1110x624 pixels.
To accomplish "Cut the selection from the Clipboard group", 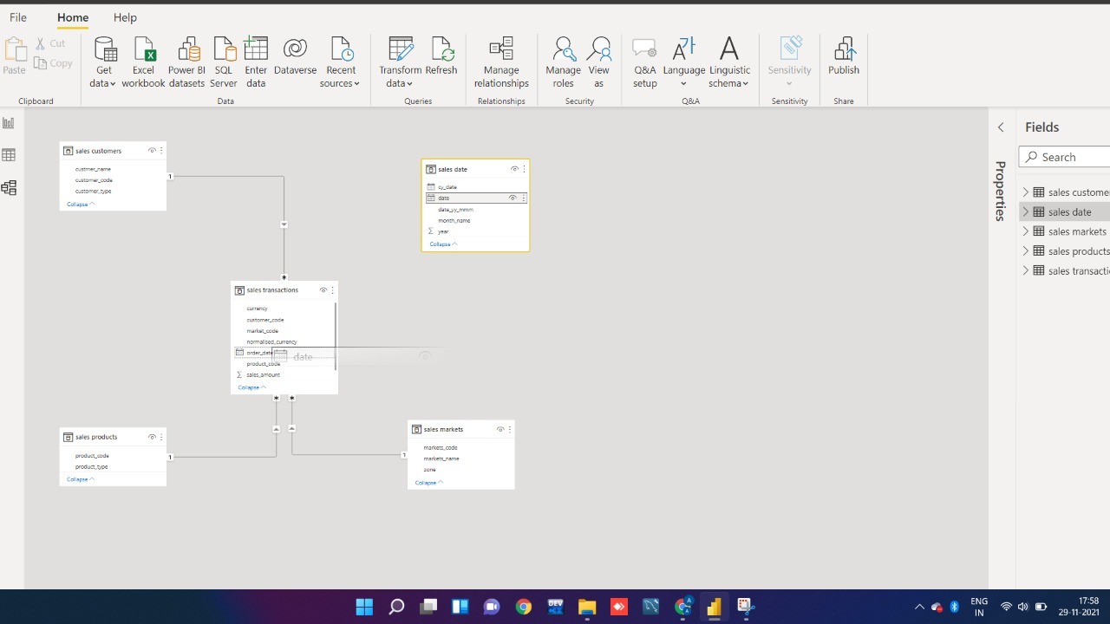I will 50,43.
